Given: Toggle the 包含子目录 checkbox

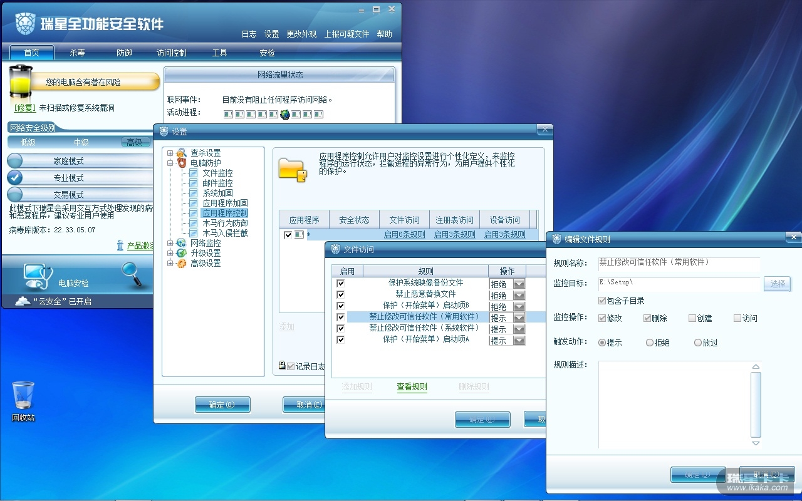Looking at the screenshot, I should (602, 301).
